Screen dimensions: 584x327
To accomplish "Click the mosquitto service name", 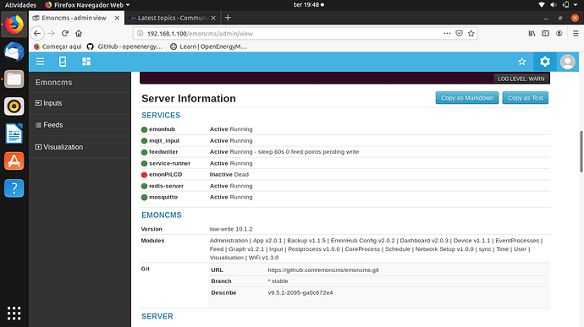I will click(163, 197).
